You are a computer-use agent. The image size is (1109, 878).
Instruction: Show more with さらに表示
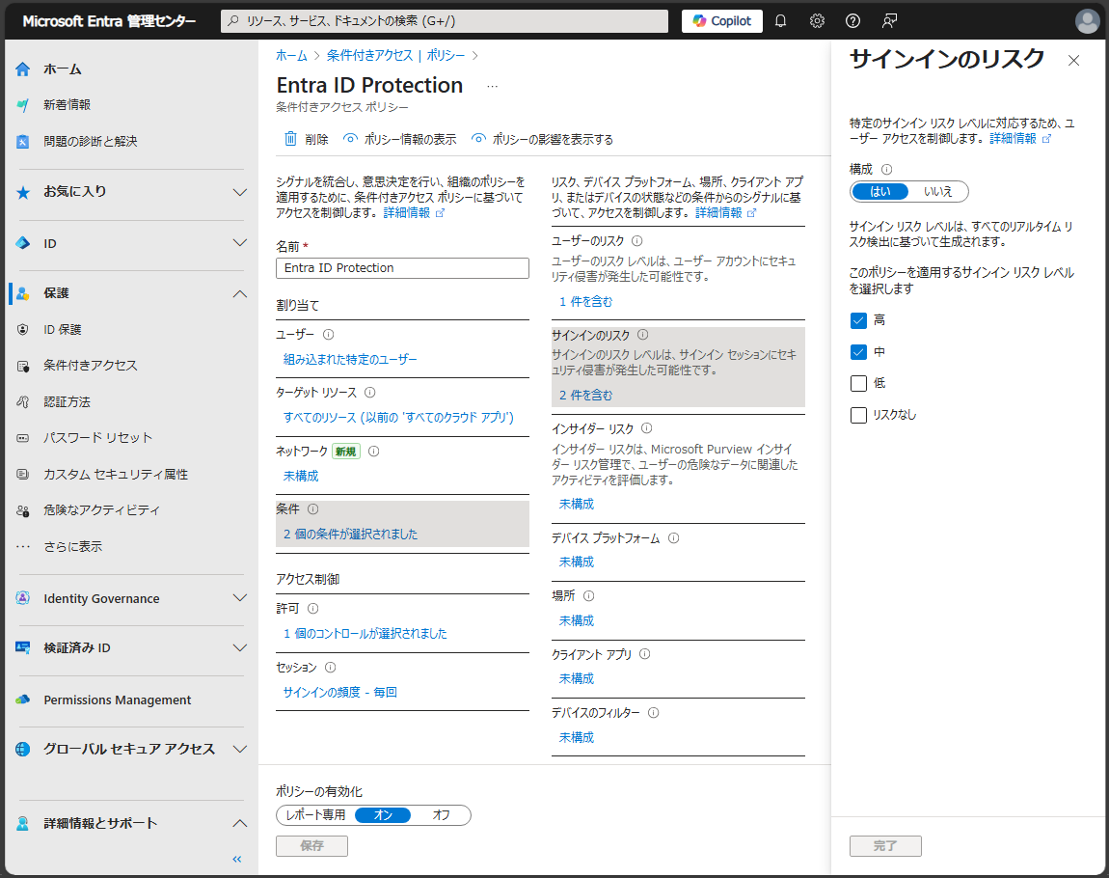pos(73,547)
